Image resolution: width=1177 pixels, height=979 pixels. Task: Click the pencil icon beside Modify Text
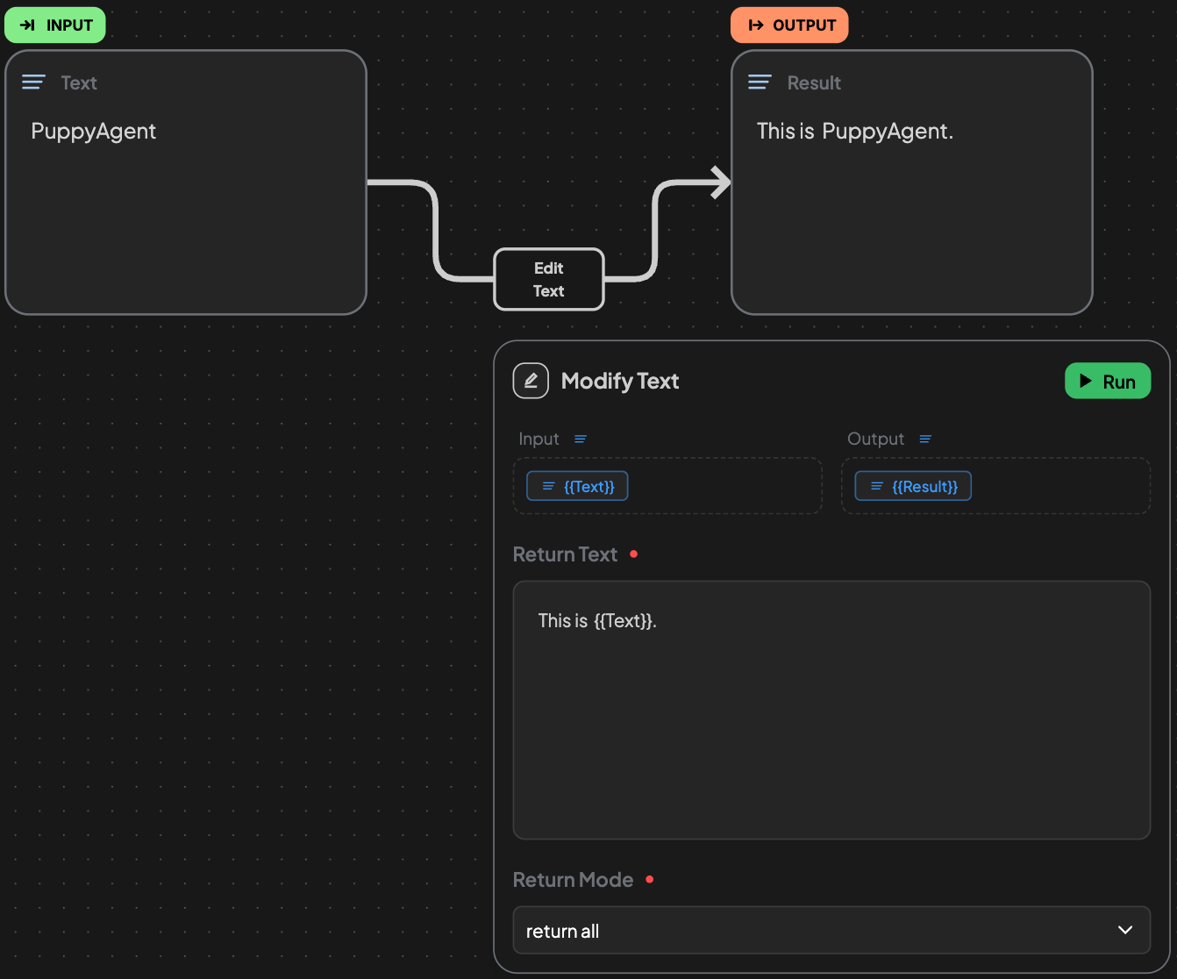531,381
